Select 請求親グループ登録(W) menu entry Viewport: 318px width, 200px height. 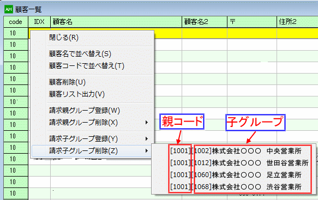pos(92,111)
